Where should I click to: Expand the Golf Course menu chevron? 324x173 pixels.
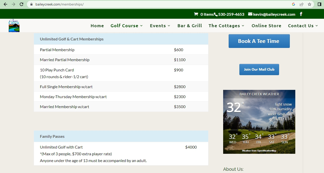(x=141, y=26)
